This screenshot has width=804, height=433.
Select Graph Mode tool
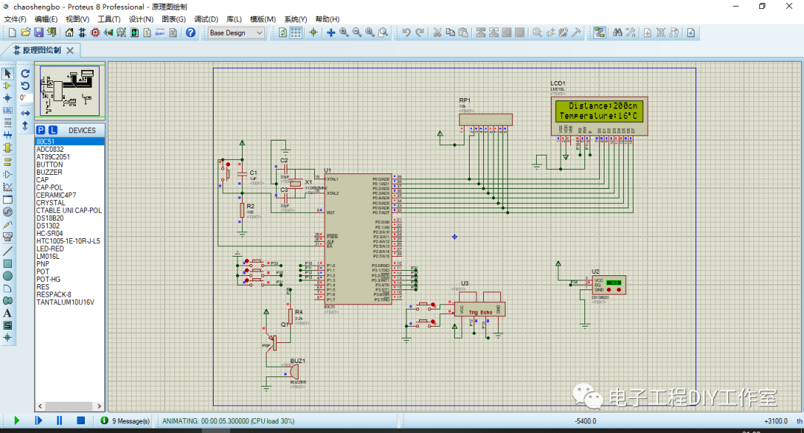(x=7, y=187)
